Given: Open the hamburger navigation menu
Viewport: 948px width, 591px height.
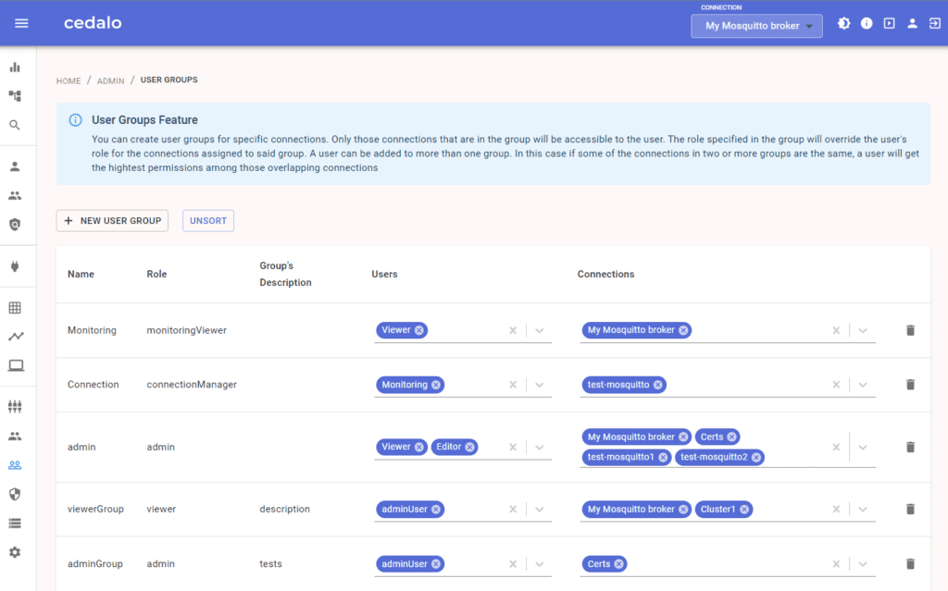Looking at the screenshot, I should [x=21, y=23].
